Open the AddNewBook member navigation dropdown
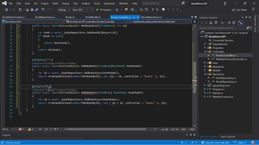 [161, 22]
